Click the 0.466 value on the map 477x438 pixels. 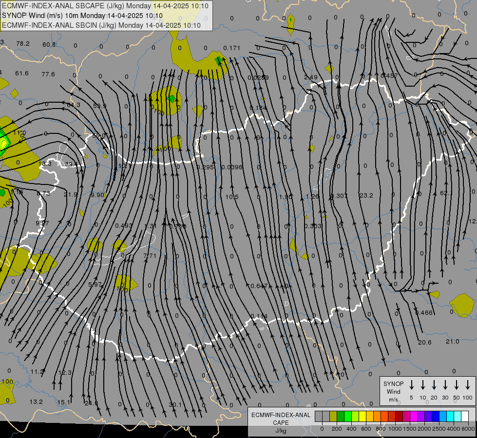(424, 313)
